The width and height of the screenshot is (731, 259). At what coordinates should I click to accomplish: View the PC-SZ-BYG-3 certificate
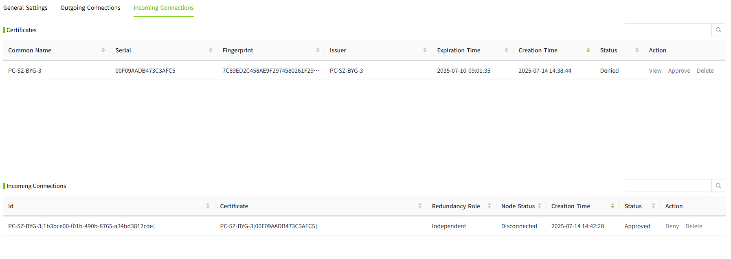click(655, 71)
